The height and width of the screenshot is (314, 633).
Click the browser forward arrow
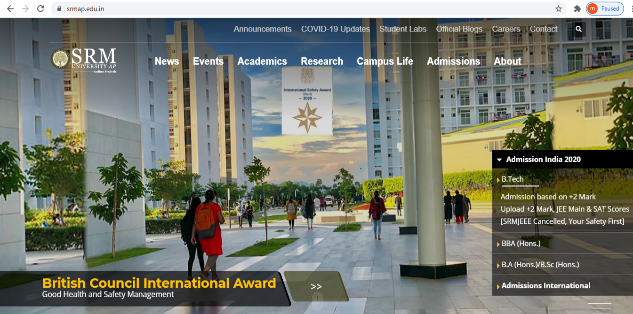tap(25, 8)
